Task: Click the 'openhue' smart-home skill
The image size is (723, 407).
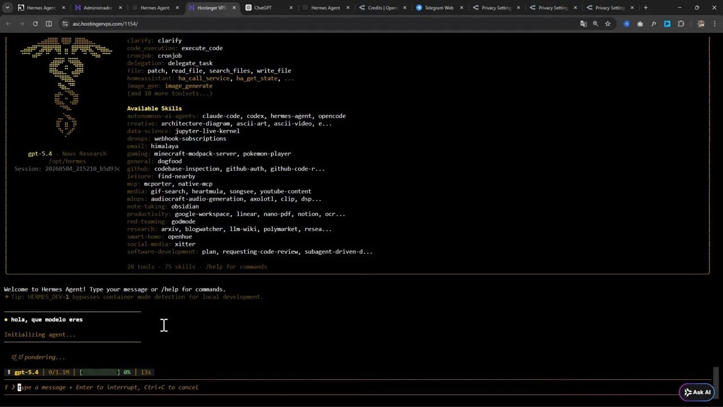Action: 180,237
